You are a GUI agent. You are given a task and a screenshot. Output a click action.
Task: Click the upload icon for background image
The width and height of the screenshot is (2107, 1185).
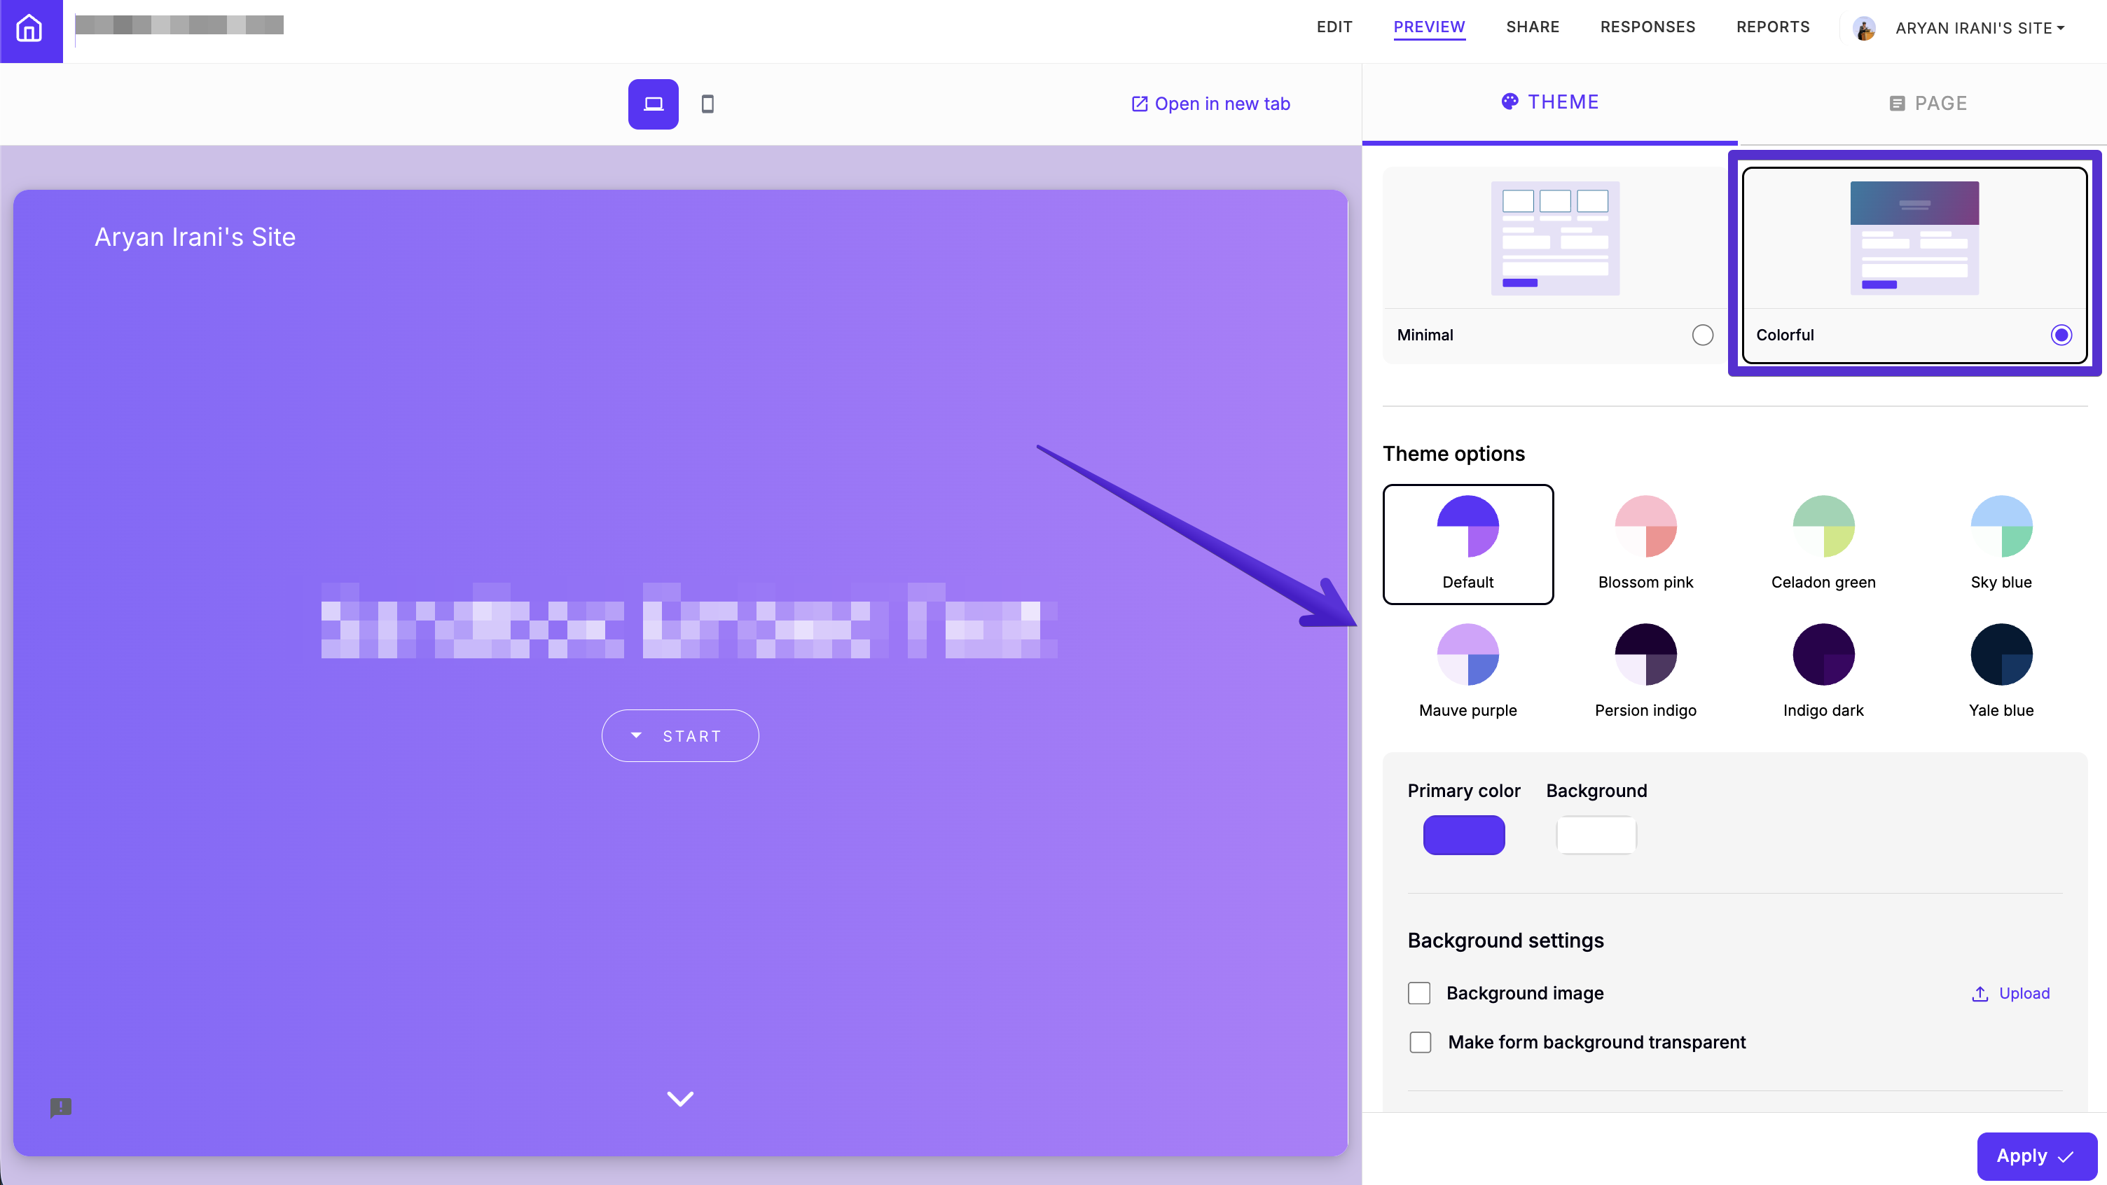coord(1980,994)
